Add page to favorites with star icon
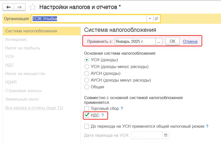The height and width of the screenshot is (145, 221). [33, 7]
